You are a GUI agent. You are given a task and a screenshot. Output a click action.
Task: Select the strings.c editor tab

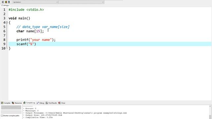click(x=5, y=6)
